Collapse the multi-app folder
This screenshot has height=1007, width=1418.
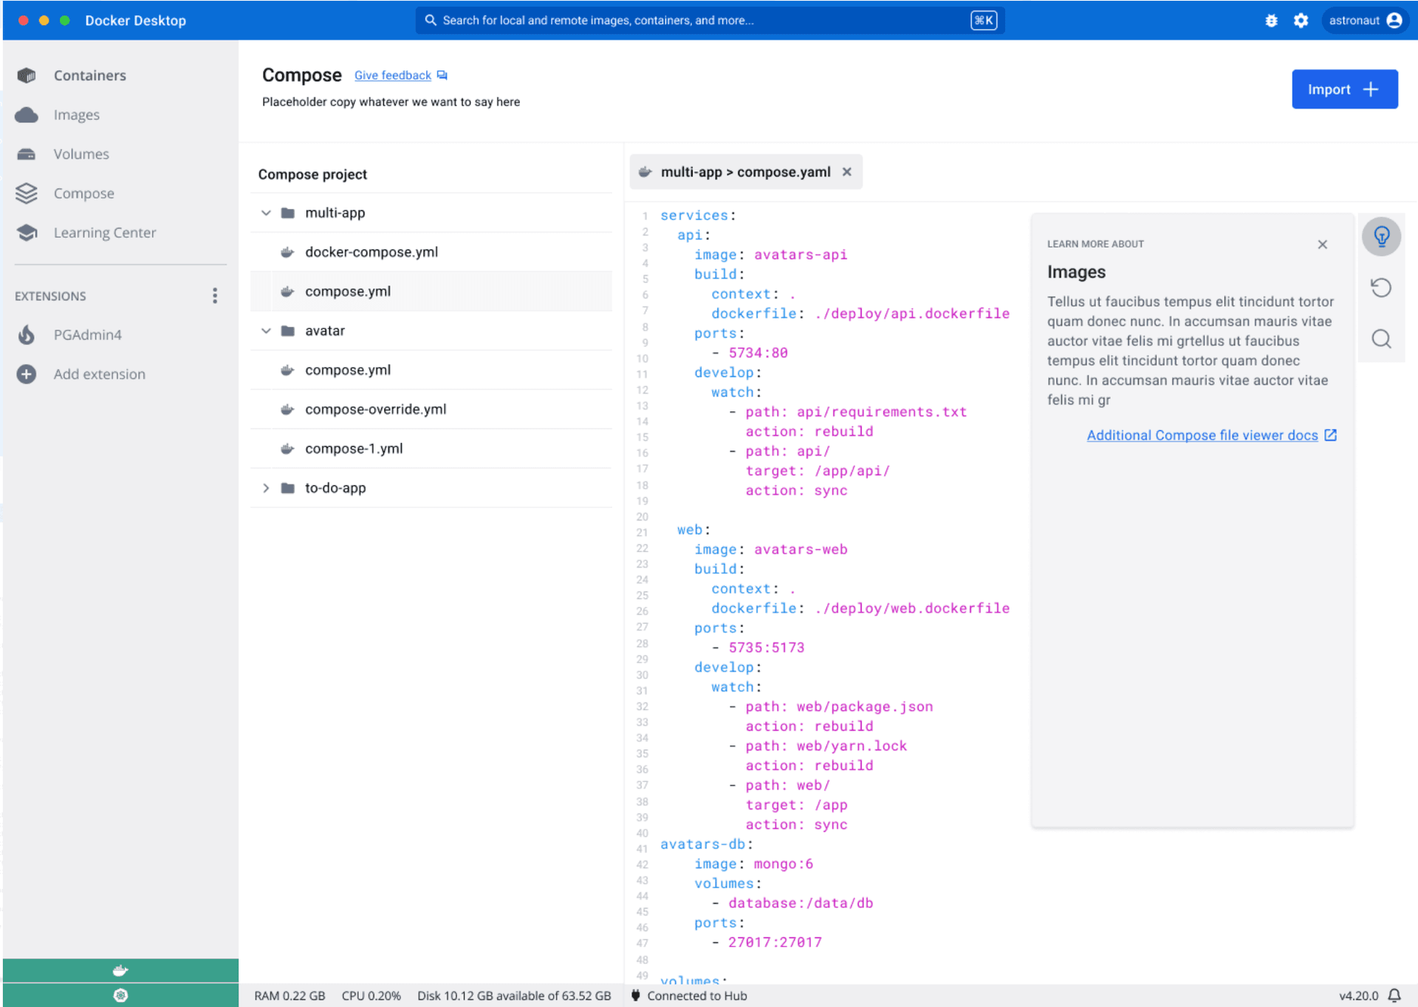click(266, 213)
